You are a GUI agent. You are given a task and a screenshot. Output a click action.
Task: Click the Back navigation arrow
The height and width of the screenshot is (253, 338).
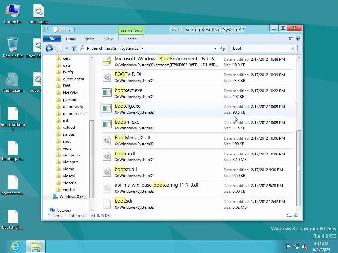point(50,48)
